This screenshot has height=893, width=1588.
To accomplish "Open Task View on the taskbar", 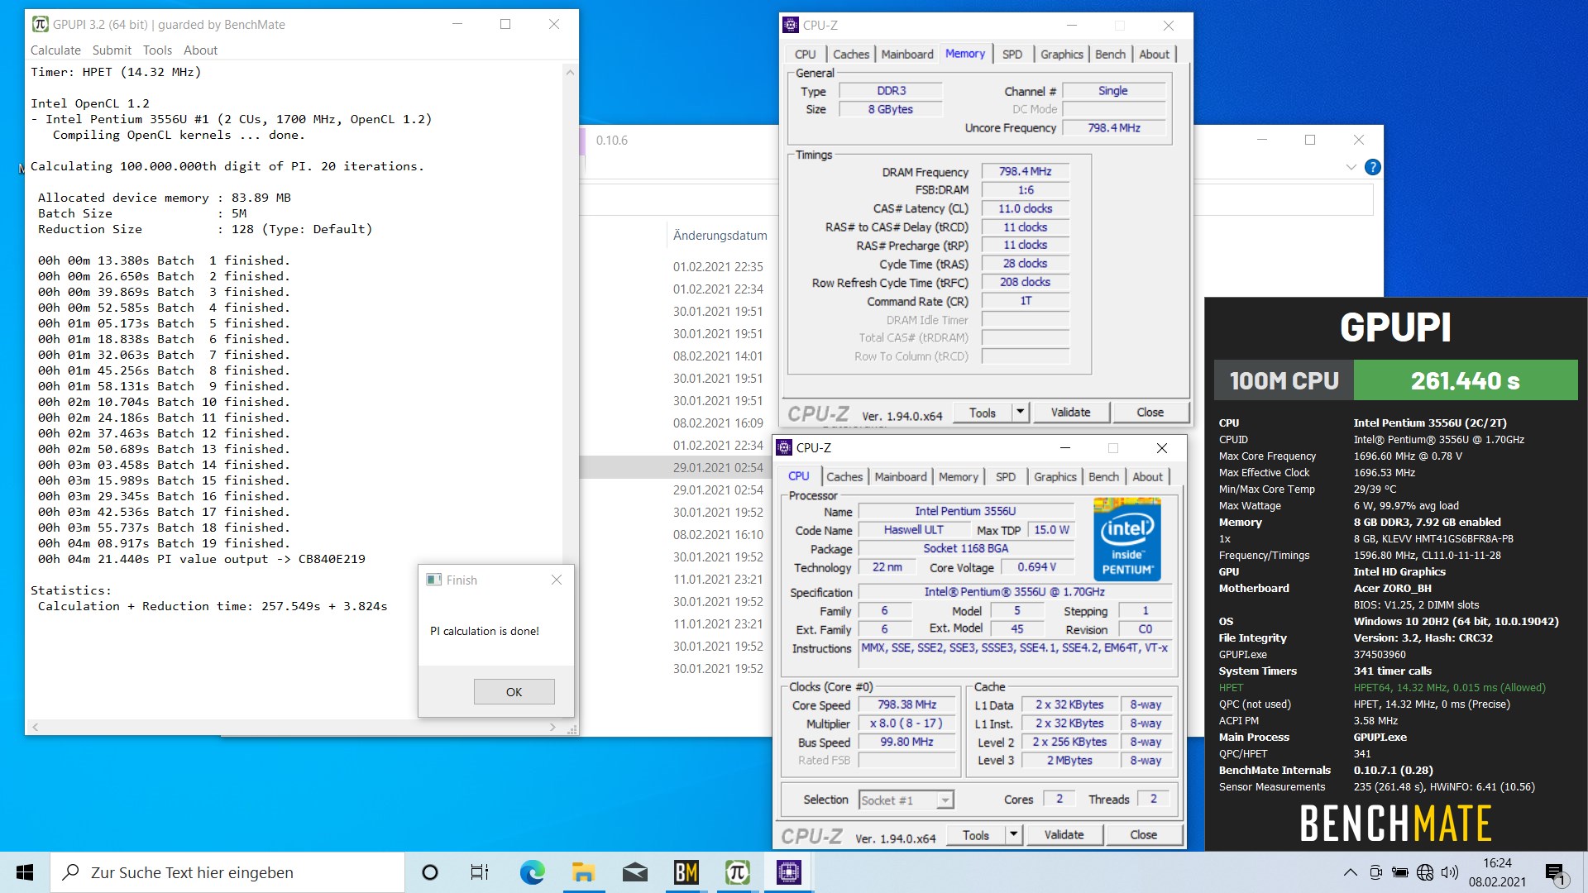I will tap(480, 872).
